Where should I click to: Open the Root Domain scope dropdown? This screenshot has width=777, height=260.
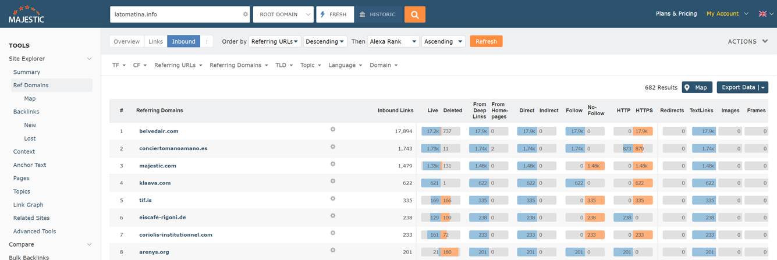pyautogui.click(x=283, y=15)
